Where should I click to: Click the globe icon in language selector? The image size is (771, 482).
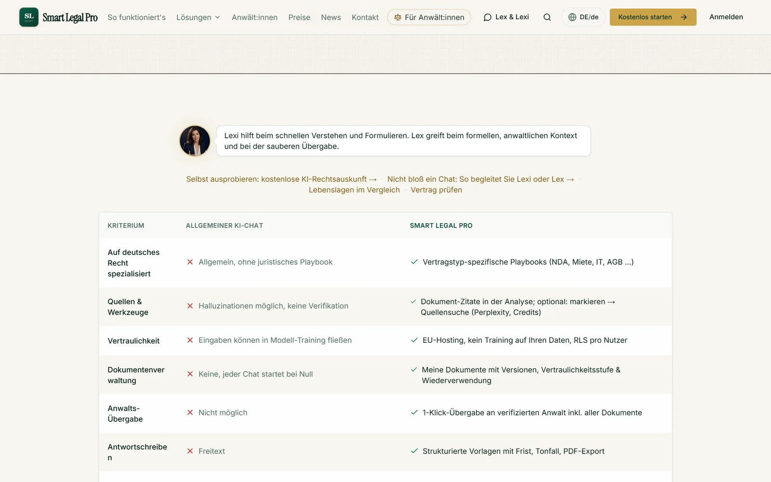[572, 17]
